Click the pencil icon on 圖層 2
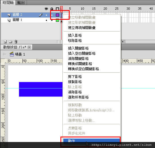Image resolution: width=155 pixels, height=148 pixels. [41, 15]
